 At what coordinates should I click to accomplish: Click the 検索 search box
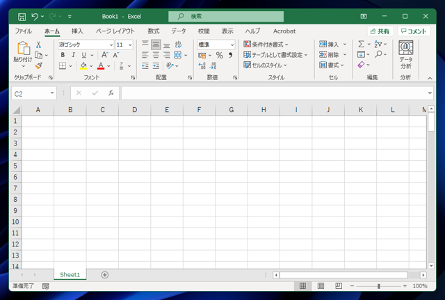(226, 17)
